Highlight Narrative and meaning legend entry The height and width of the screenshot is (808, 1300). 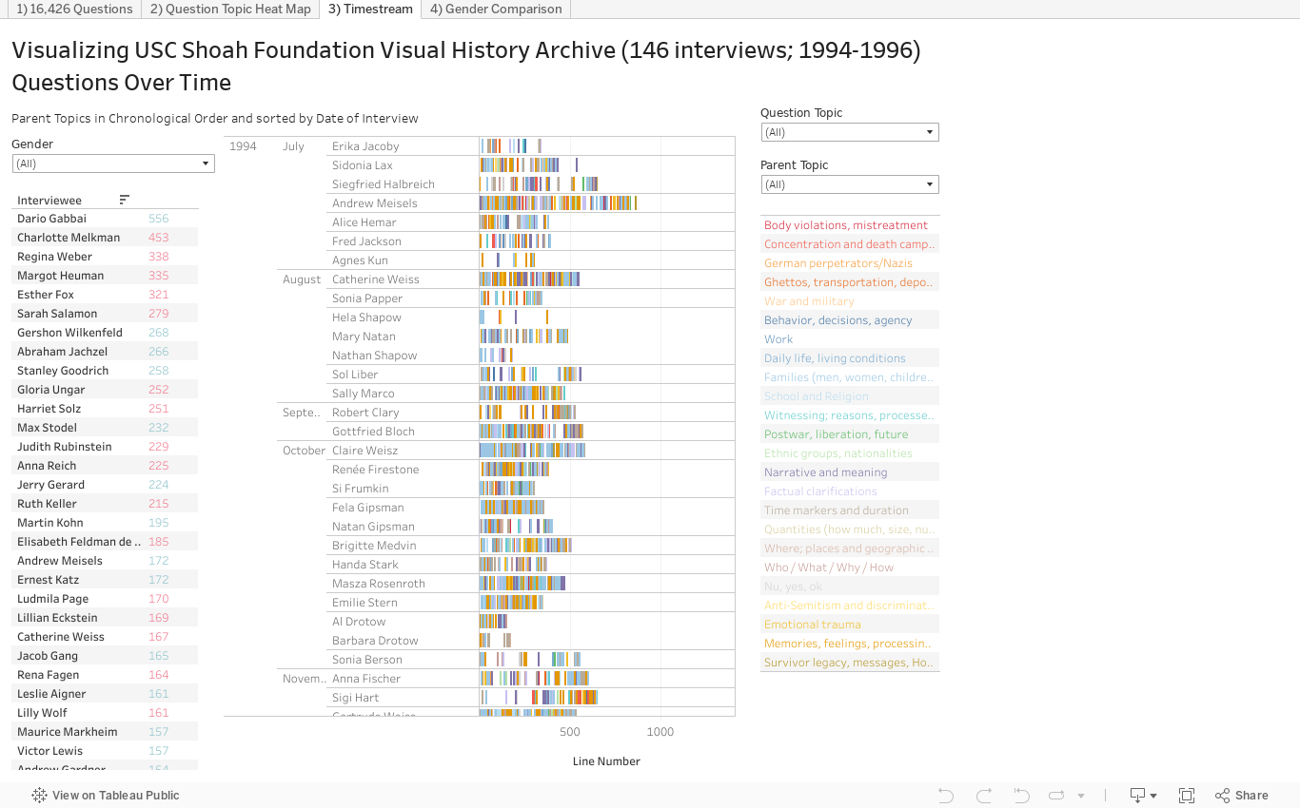[x=850, y=472]
